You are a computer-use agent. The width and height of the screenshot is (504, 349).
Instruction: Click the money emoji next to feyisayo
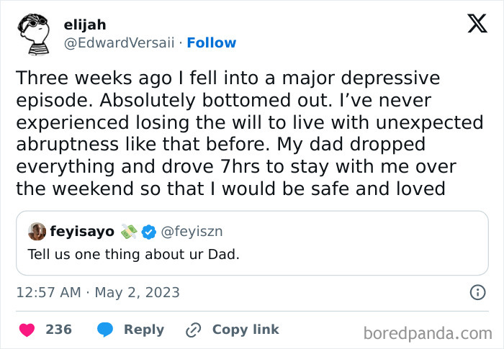pyautogui.click(x=129, y=231)
